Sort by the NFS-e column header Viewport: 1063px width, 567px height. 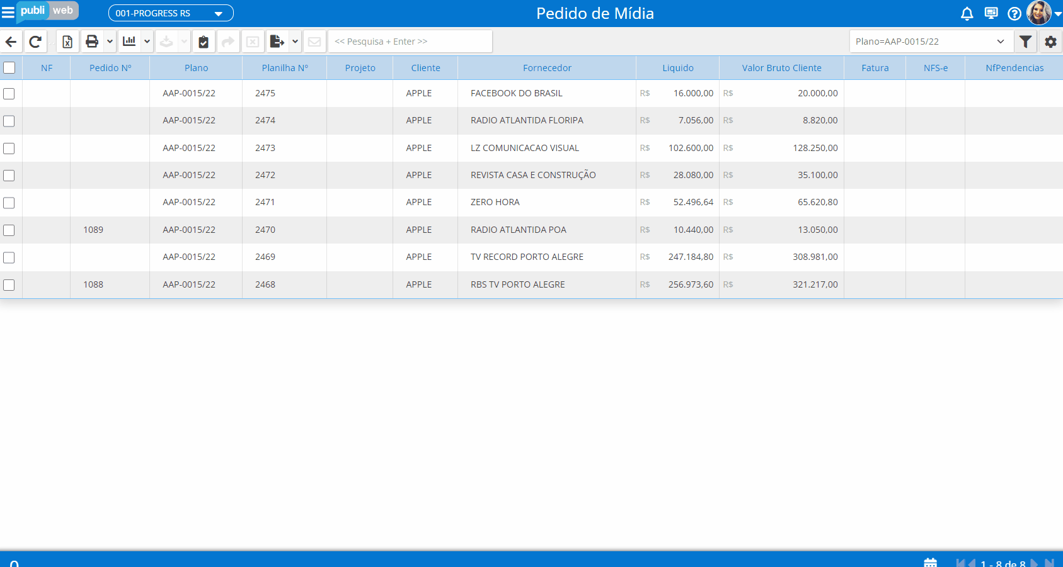(x=936, y=68)
